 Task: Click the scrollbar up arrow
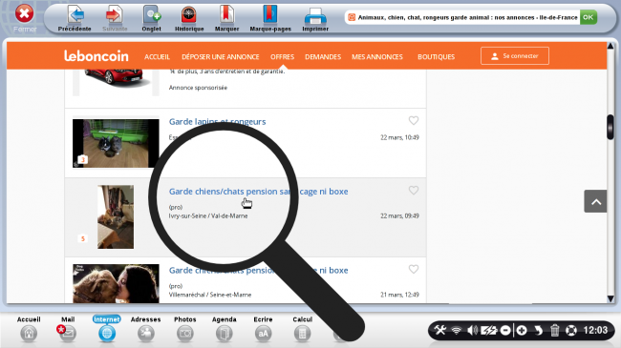coord(610,46)
